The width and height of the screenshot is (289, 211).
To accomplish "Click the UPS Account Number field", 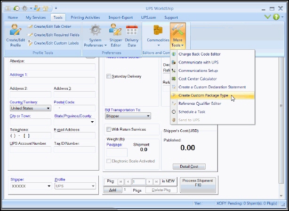I will pos(31,149).
